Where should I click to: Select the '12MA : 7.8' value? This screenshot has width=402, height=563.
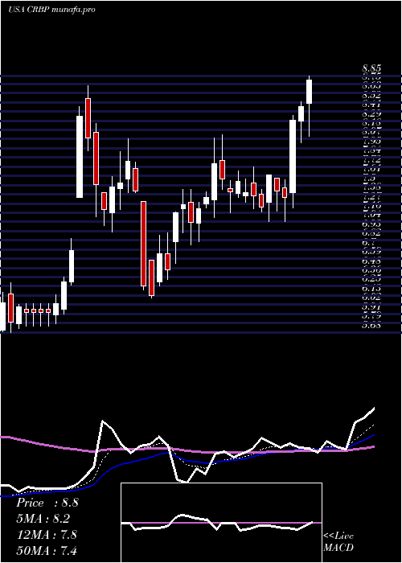(x=47, y=535)
